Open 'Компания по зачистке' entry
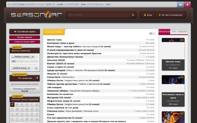197x123 pixels. coord(60,94)
